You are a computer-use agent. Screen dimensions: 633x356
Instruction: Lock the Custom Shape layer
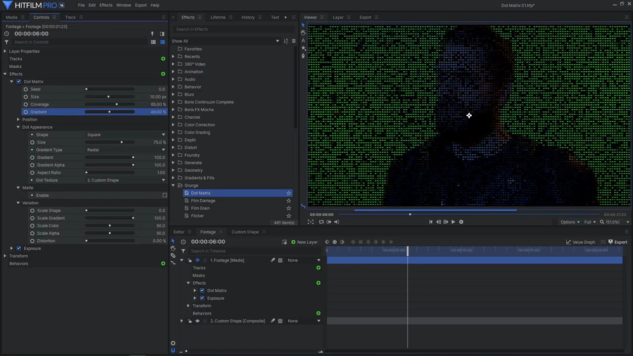pyautogui.click(x=189, y=321)
